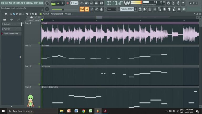This screenshot has height=114, width=202.
Task: Toggle the orange step-edit arrow button
Action: 87,9
